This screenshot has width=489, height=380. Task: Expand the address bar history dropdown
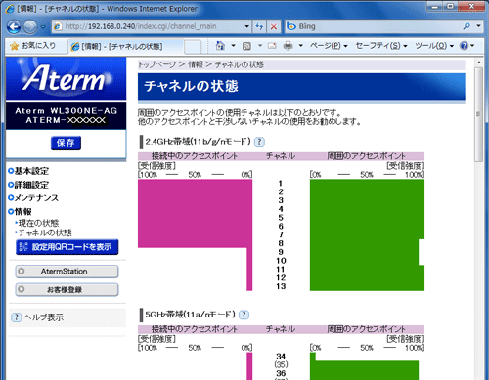tap(246, 26)
